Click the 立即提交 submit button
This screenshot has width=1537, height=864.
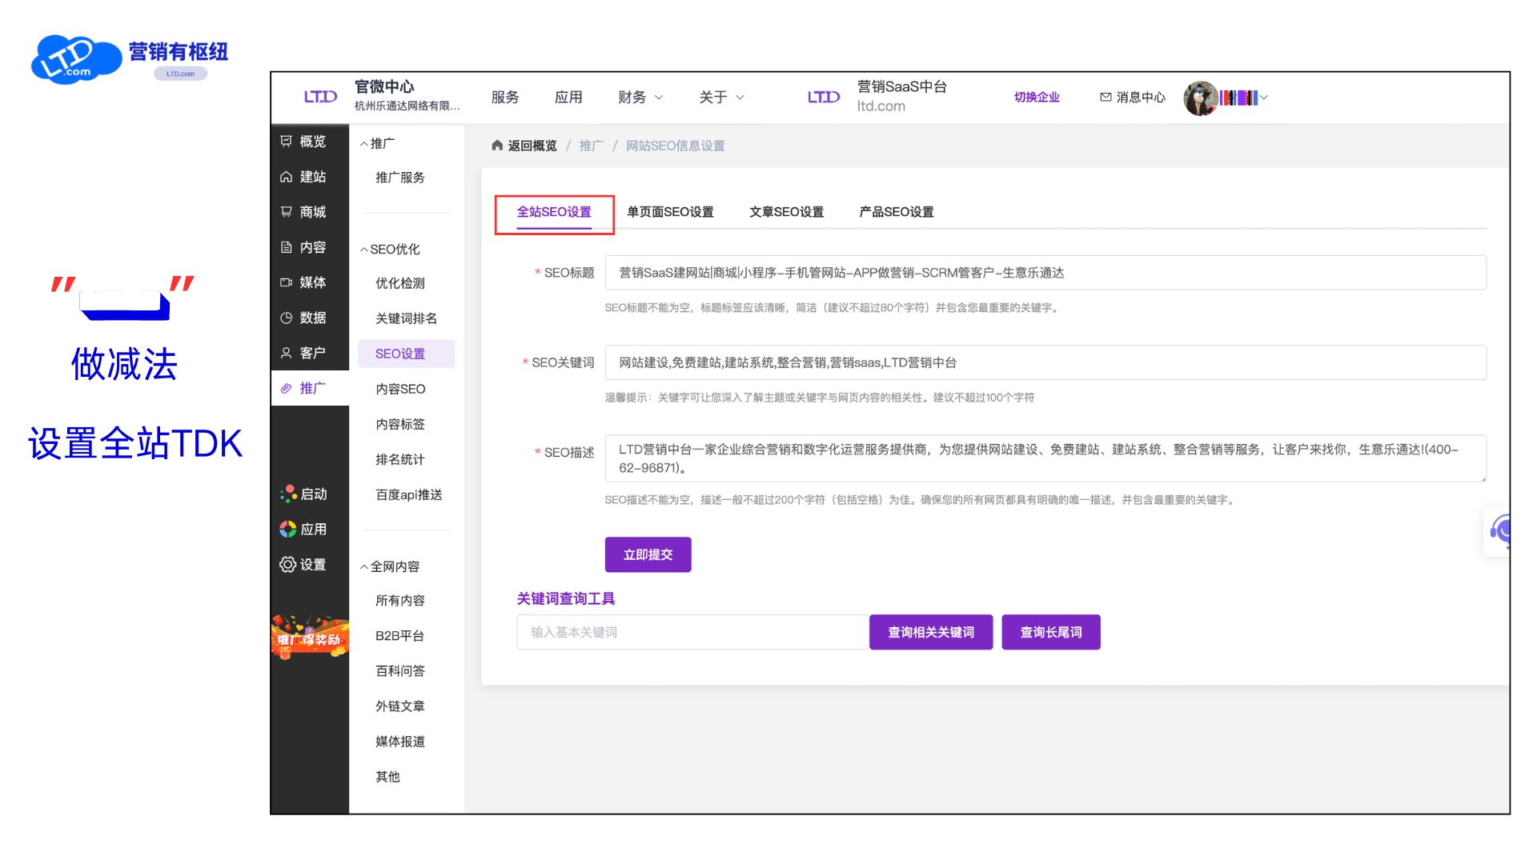point(648,554)
